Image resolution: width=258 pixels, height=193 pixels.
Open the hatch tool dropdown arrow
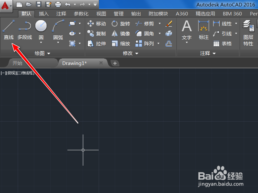pyautogui.click(x=80, y=43)
